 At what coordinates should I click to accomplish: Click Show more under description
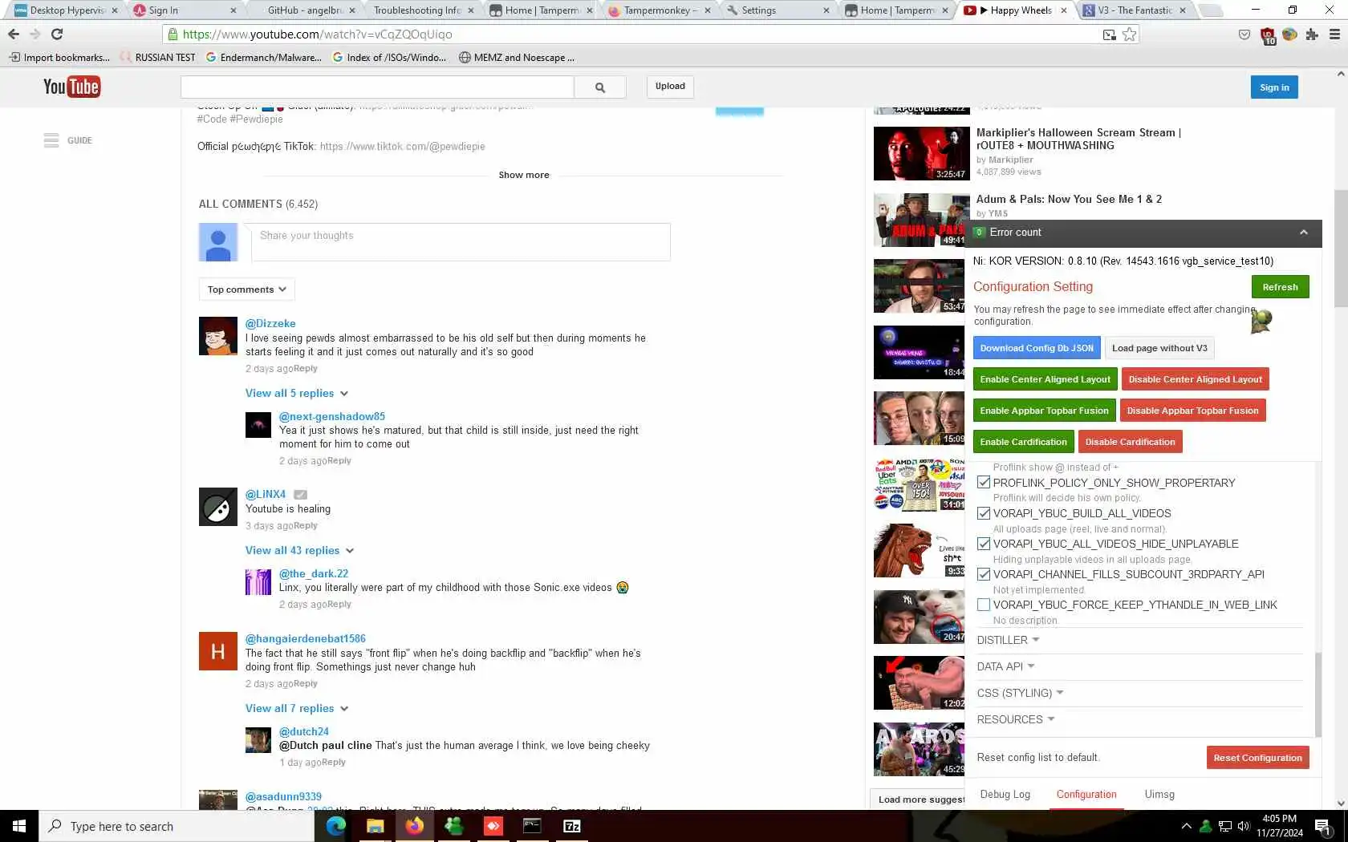524,175
